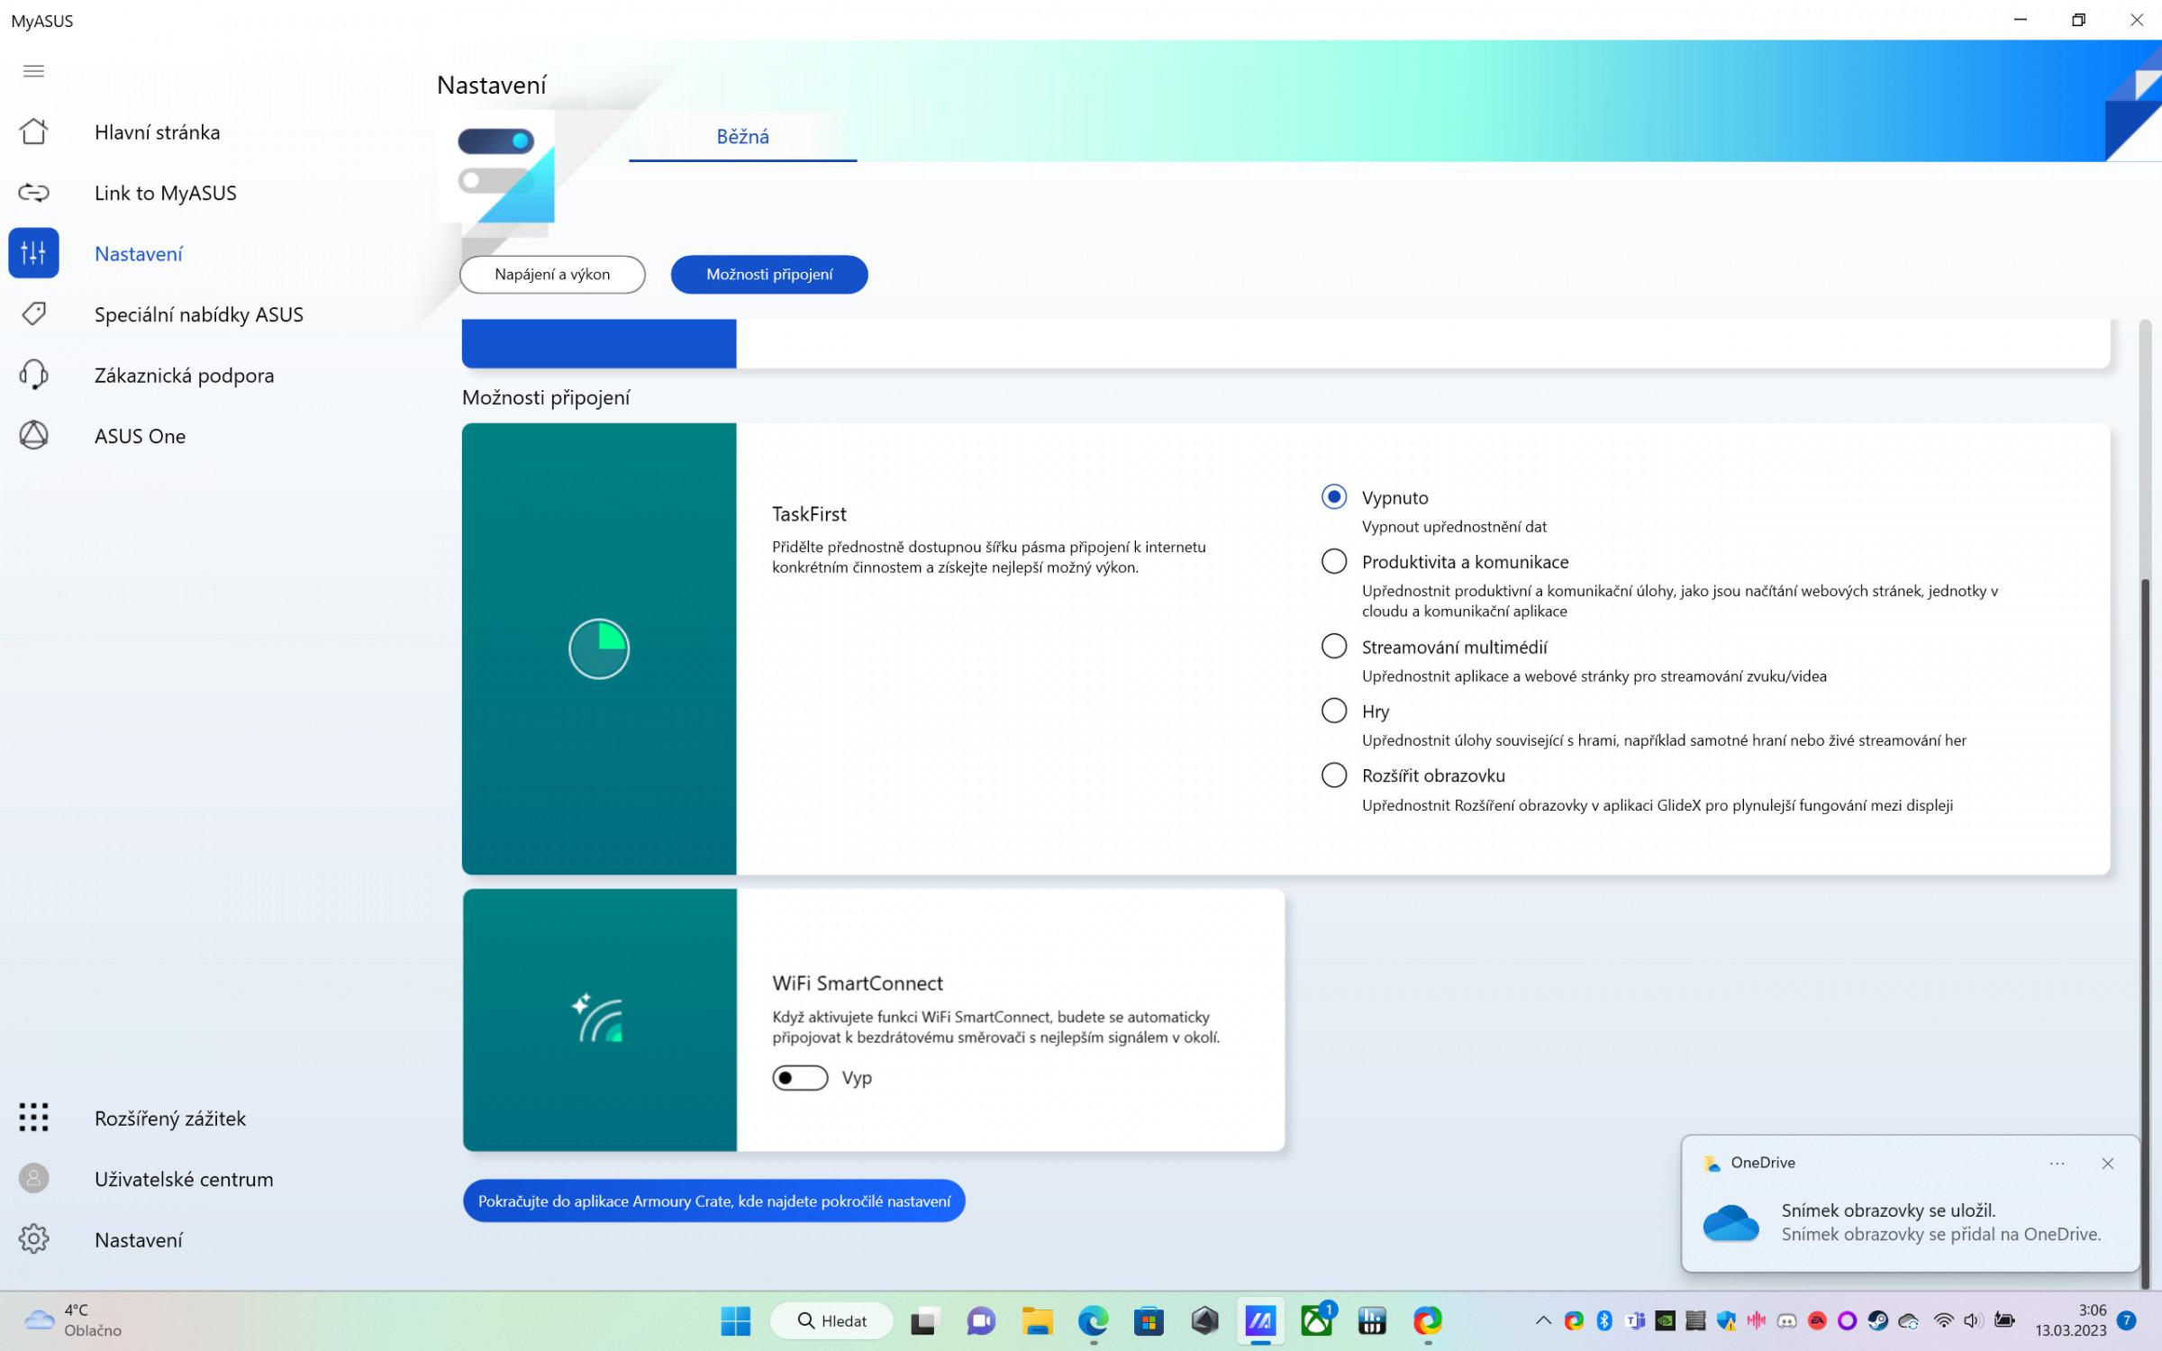The height and width of the screenshot is (1351, 2162).
Task: Open Rozšířený zážitek grid icon
Action: click(x=33, y=1118)
